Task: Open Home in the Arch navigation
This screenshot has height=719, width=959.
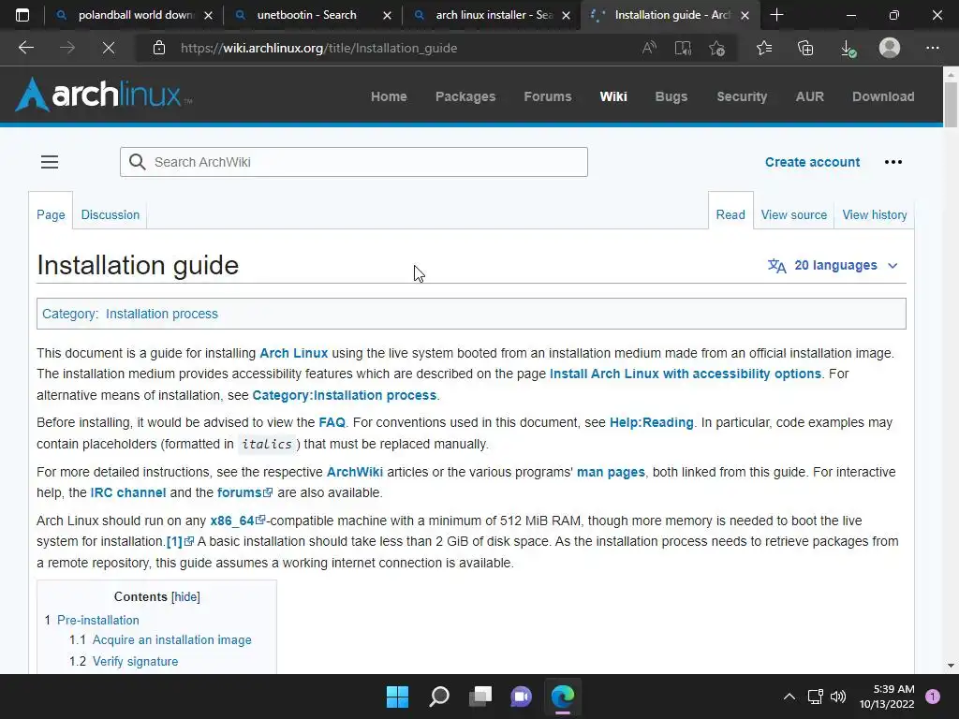Action: tap(389, 96)
